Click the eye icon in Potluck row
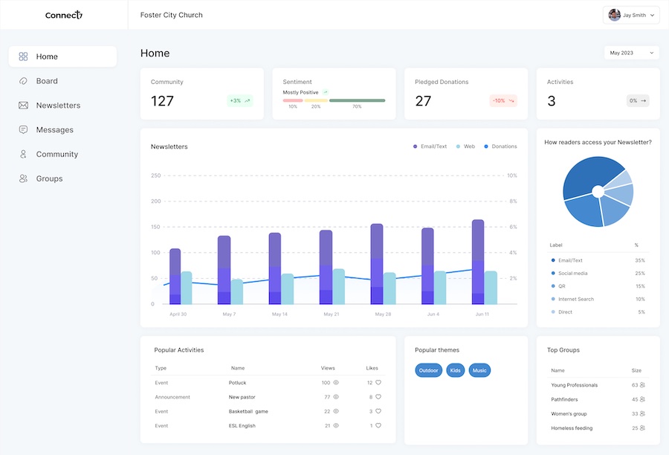Viewport: 669px width, 455px height. (x=336, y=382)
